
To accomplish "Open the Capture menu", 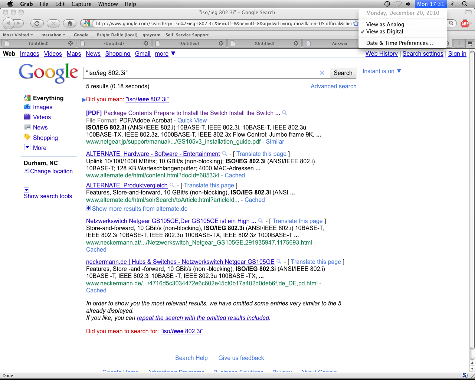I will click(x=81, y=4).
